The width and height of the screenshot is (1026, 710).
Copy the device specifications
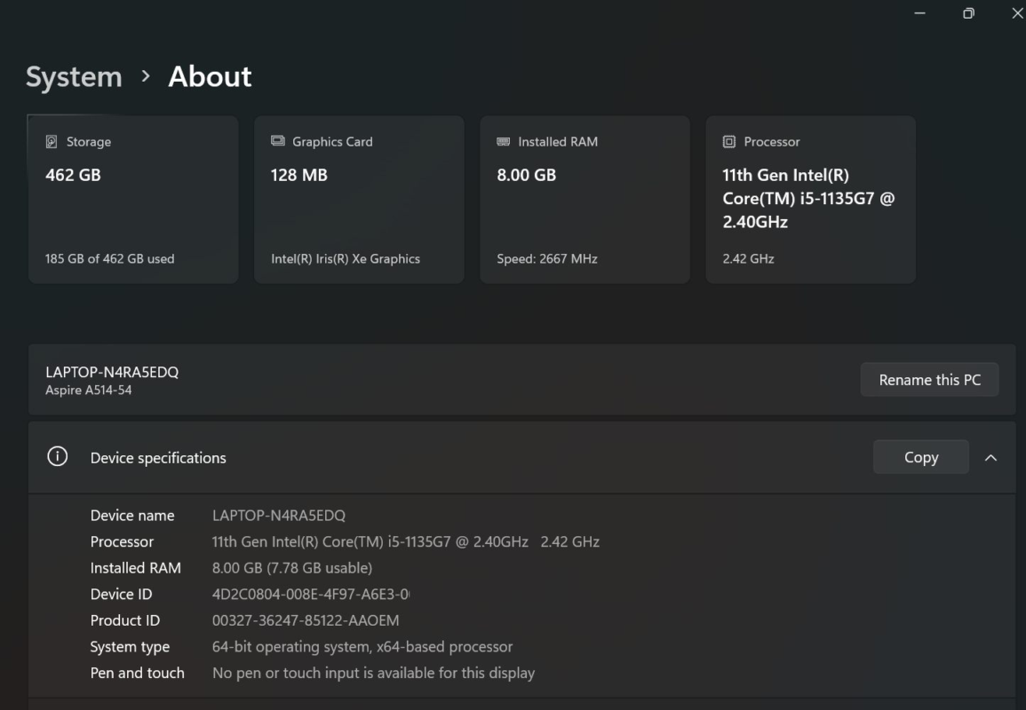(920, 457)
